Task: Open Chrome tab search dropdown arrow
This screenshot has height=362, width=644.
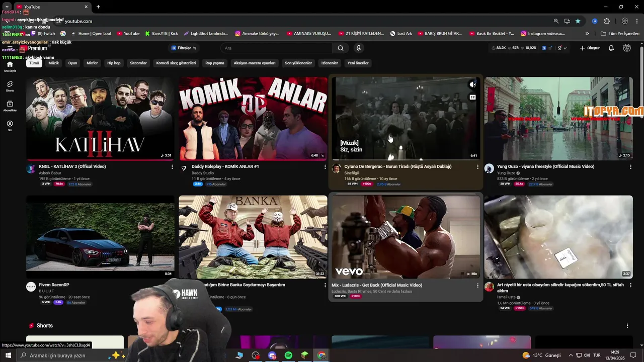Action: [x=7, y=7]
